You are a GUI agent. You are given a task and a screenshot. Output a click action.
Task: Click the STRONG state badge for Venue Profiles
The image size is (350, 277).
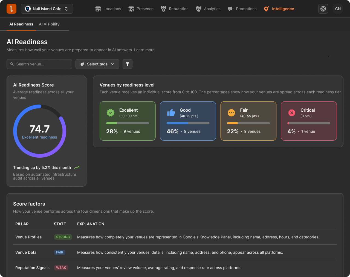pyautogui.click(x=63, y=237)
